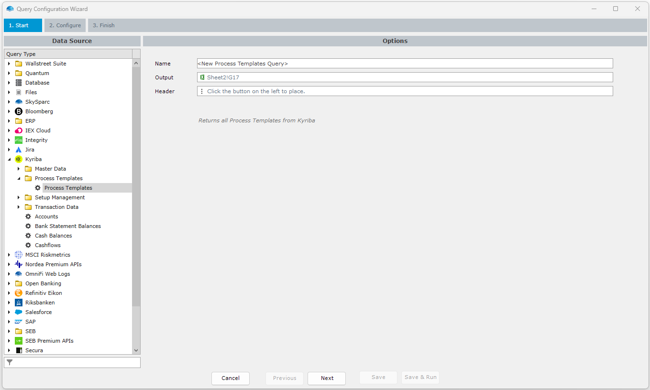Expand the Master Data folder arrow

pyautogui.click(x=19, y=169)
